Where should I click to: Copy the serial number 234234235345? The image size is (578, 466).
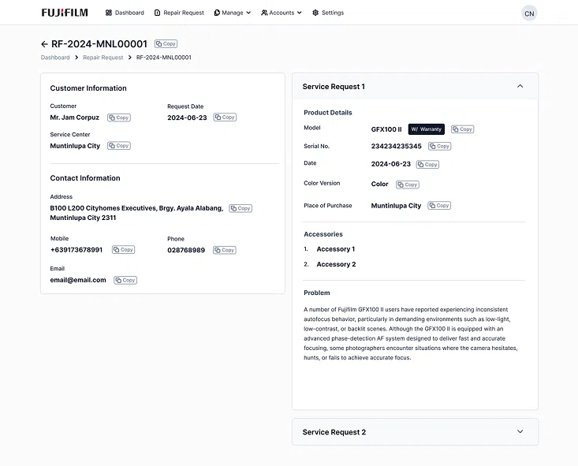click(440, 147)
